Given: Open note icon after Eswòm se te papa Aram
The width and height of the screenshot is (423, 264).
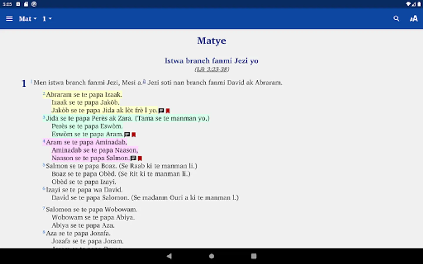Looking at the screenshot, I should click(x=127, y=134).
